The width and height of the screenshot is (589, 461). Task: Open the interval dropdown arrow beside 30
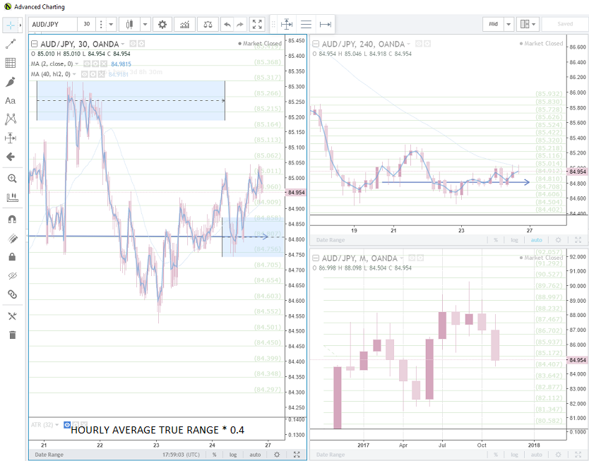tap(111, 25)
